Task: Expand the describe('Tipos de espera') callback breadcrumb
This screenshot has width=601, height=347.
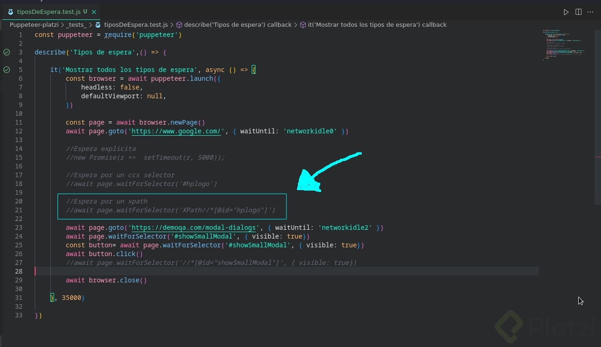Action: pos(238,25)
